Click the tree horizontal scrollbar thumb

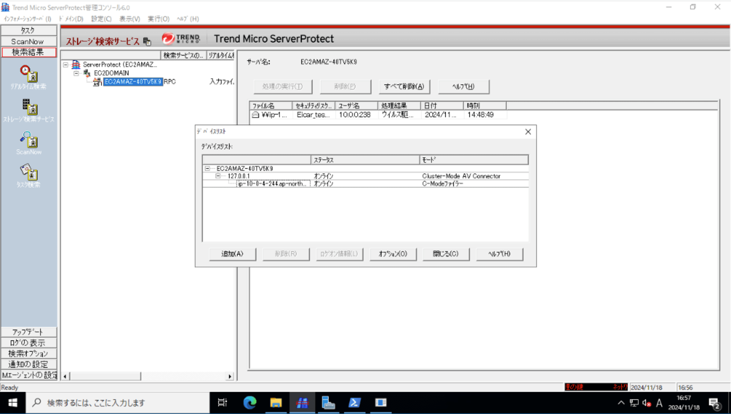pos(105,376)
